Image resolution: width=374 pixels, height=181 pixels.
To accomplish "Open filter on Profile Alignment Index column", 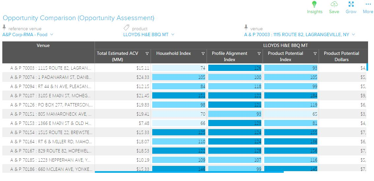I will point(259,54).
